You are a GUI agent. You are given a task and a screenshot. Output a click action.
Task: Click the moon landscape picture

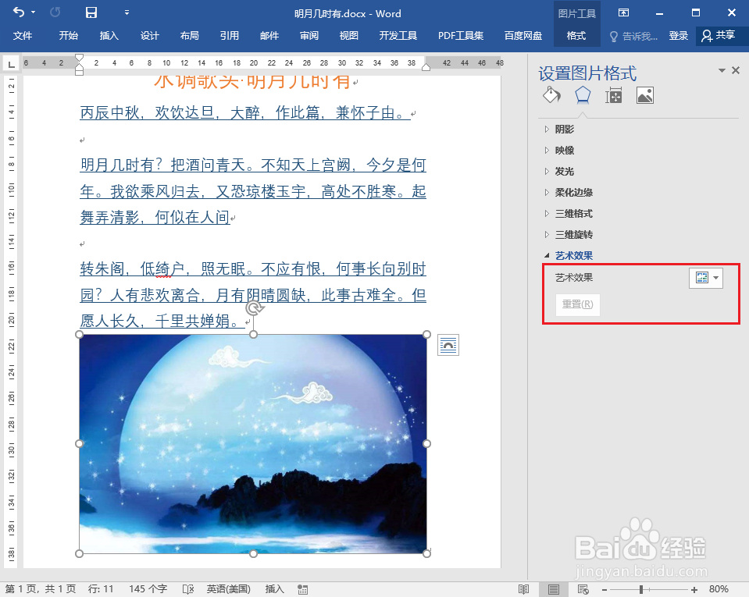pos(253,444)
